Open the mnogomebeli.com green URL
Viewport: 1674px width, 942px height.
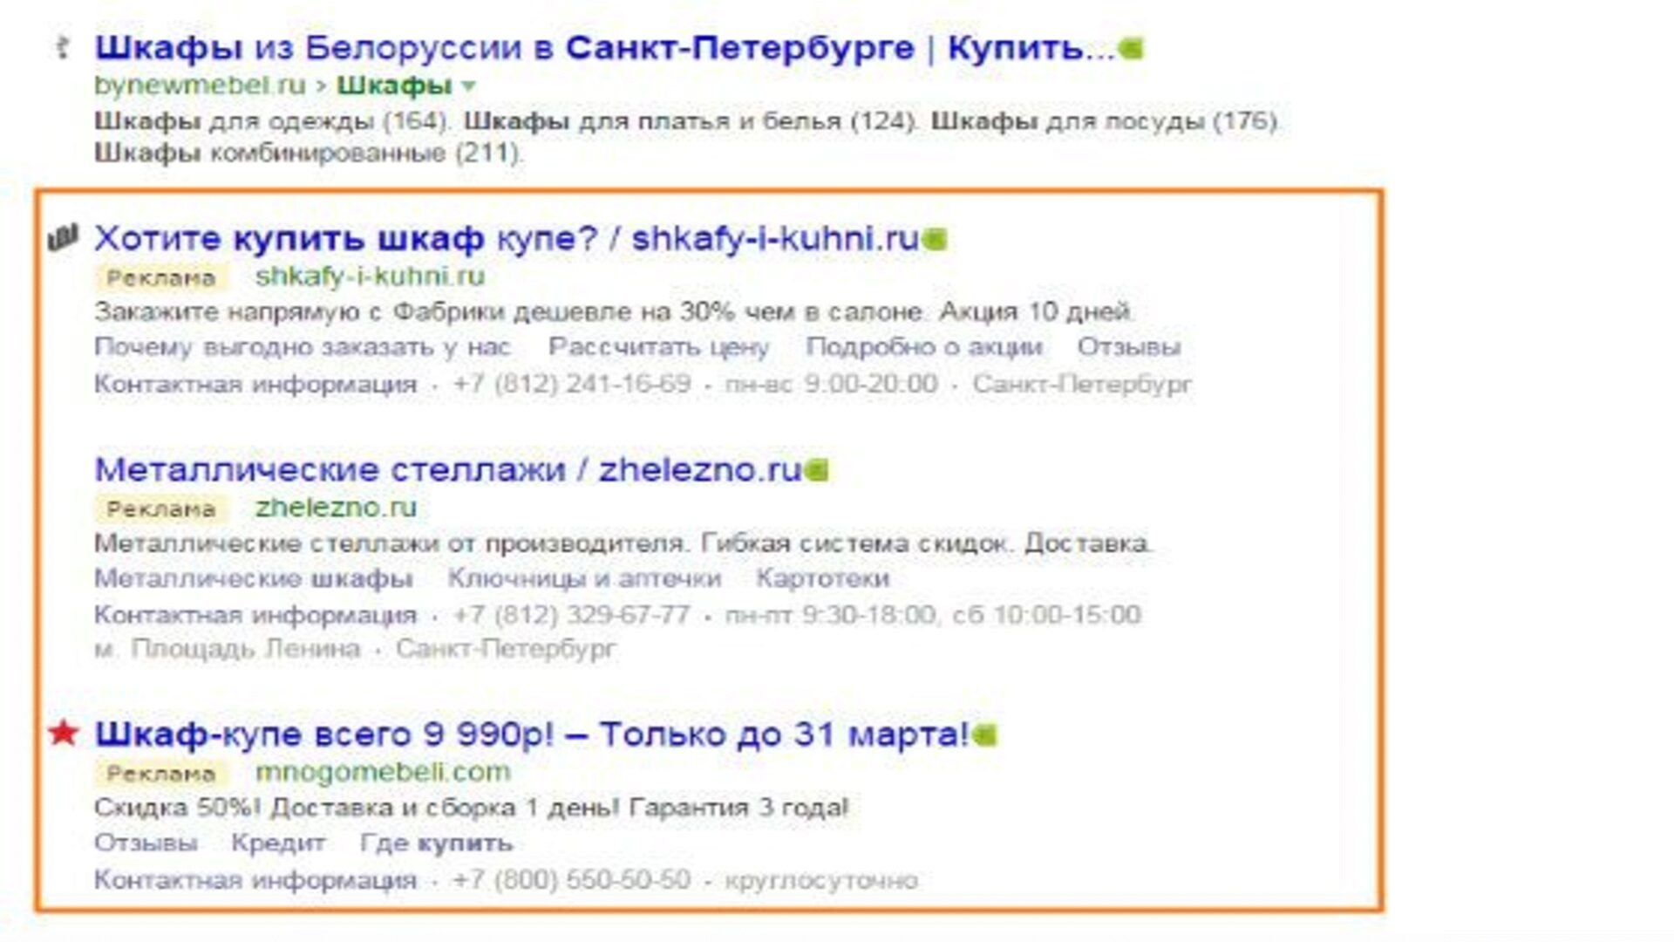click(383, 772)
